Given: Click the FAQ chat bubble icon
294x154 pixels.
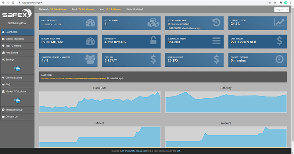Looking at the screenshot, I should (x=3, y=85).
